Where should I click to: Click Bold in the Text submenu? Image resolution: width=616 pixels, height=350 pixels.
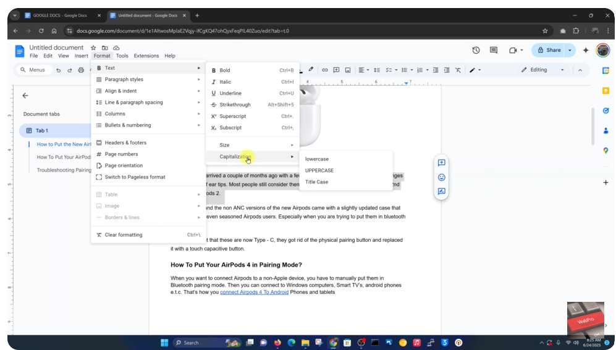coord(252,70)
